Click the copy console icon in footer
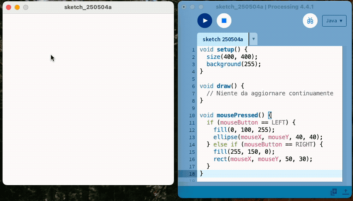Viewport: 353px width, 201px height. pos(334,192)
